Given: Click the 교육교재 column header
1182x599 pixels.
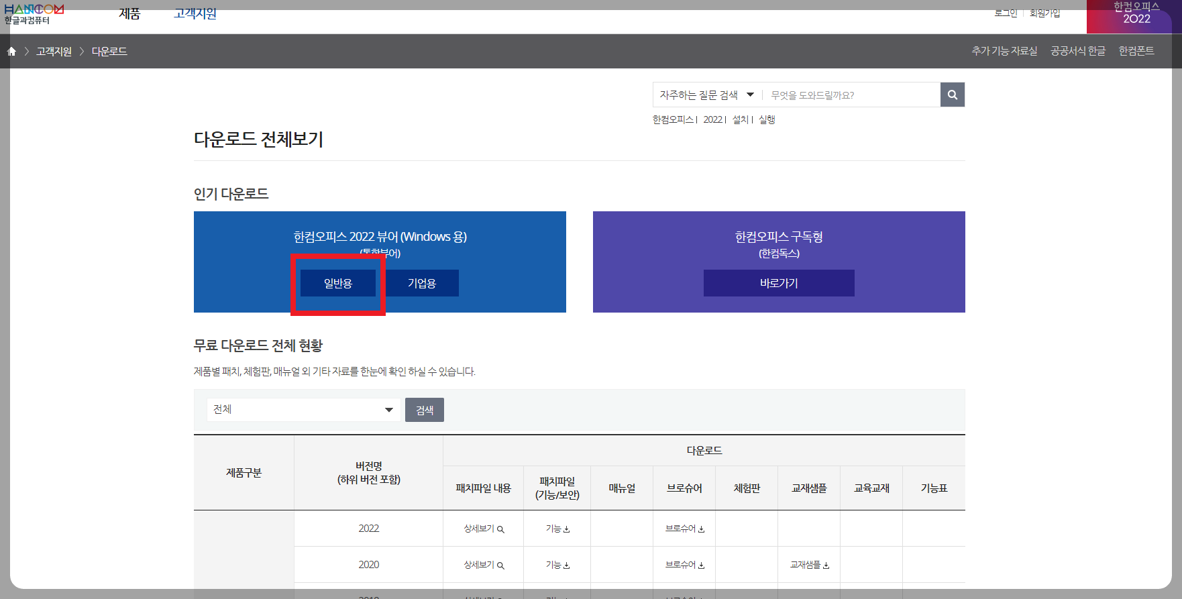Looking at the screenshot, I should 871,488.
